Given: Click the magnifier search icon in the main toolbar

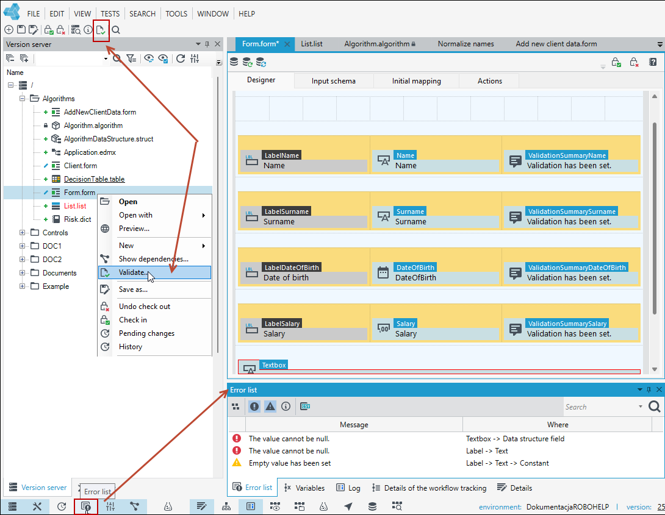Looking at the screenshot, I should (x=116, y=30).
